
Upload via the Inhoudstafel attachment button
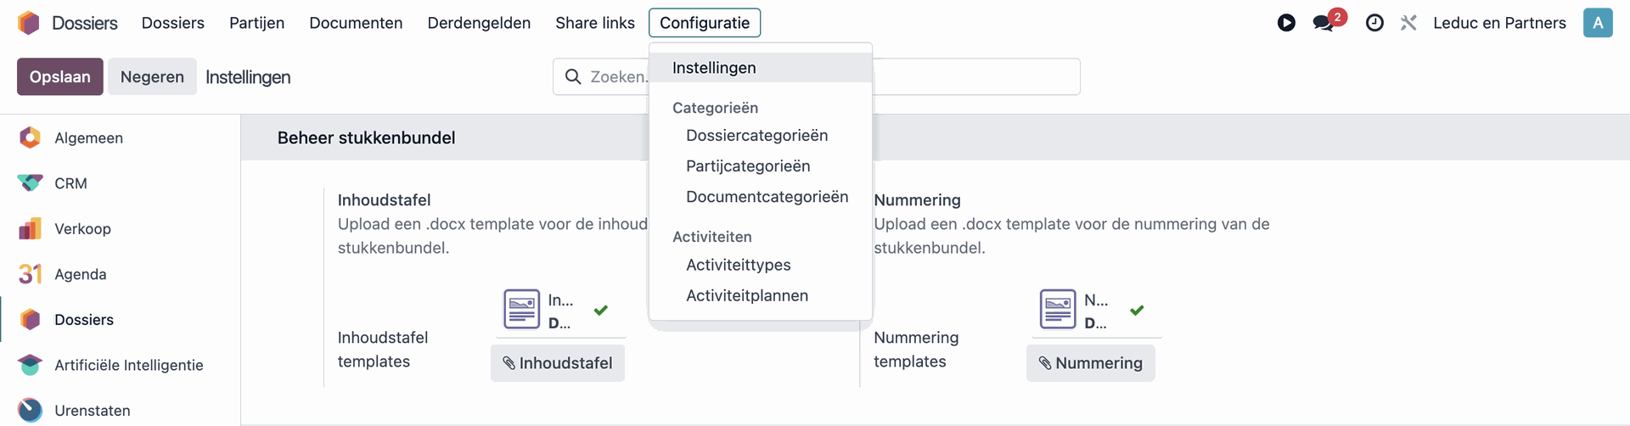pos(558,363)
